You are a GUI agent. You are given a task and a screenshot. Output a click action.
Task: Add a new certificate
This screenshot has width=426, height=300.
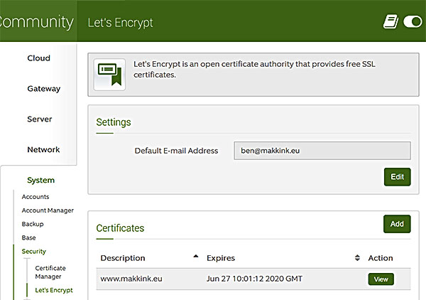397,224
